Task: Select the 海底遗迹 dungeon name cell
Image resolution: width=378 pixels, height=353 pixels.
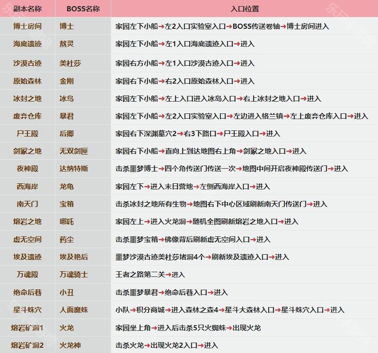Action: pos(27,44)
